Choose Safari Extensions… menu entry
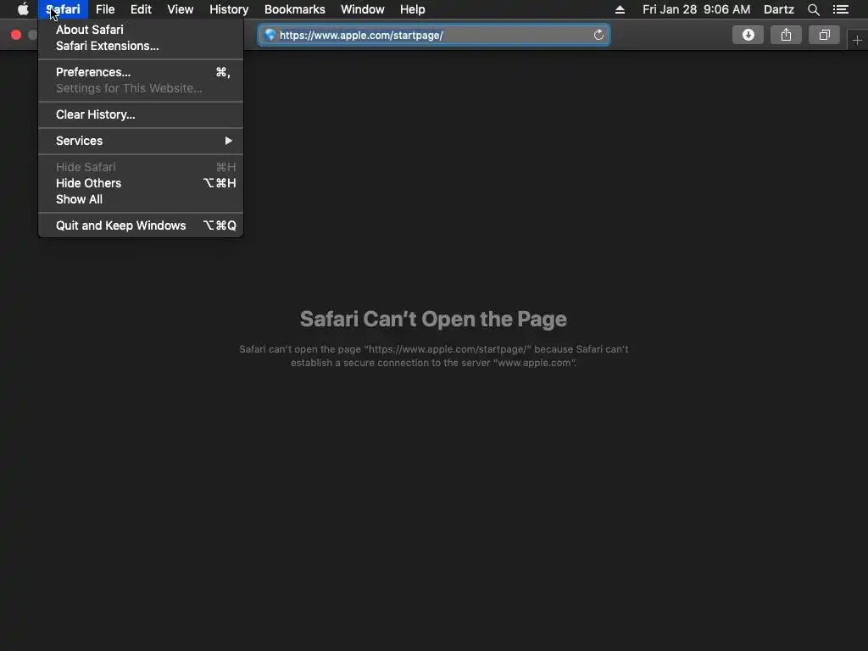Image resolution: width=868 pixels, height=651 pixels. tap(141, 46)
